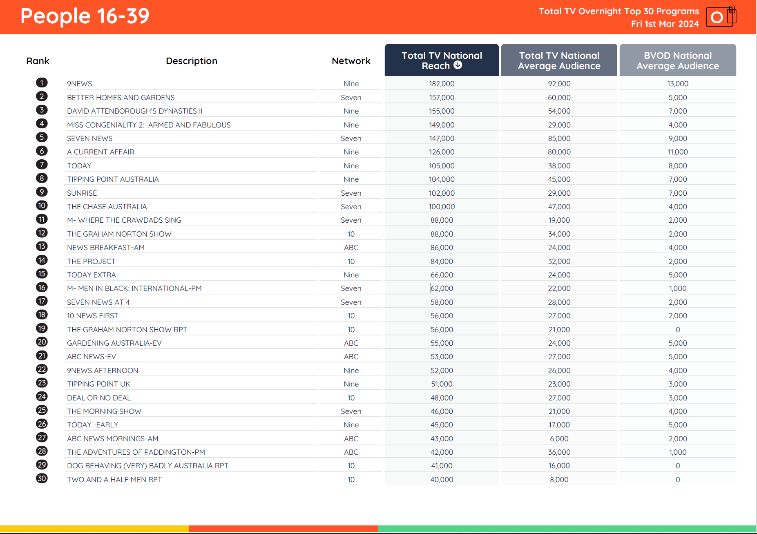Click the rank badge 10 beside THE CHASE AUSTRALIA
This screenshot has height=534, width=757.
[x=42, y=206]
